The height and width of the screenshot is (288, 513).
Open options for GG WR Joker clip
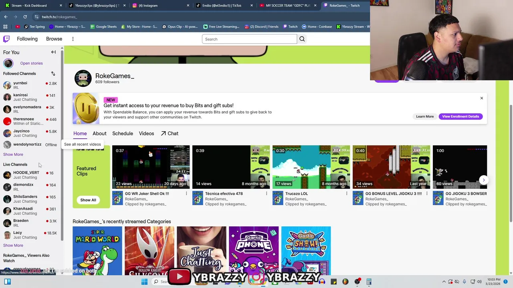pyautogui.click(x=186, y=194)
